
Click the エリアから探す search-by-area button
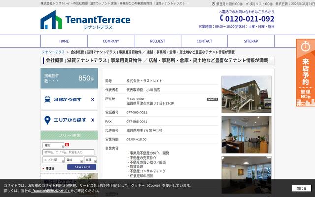[69, 120]
